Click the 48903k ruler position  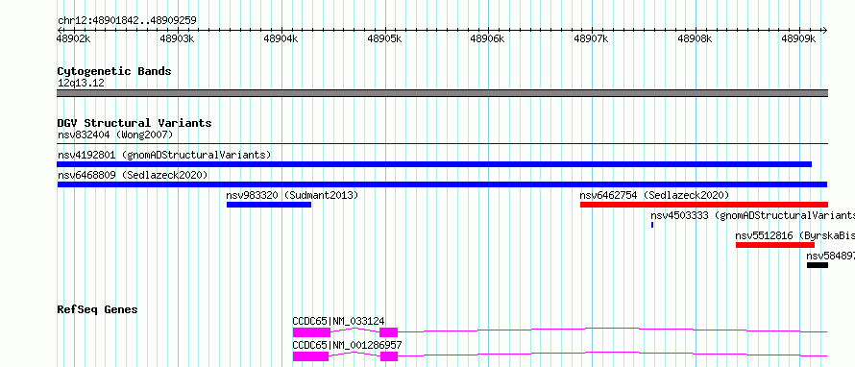177,38
